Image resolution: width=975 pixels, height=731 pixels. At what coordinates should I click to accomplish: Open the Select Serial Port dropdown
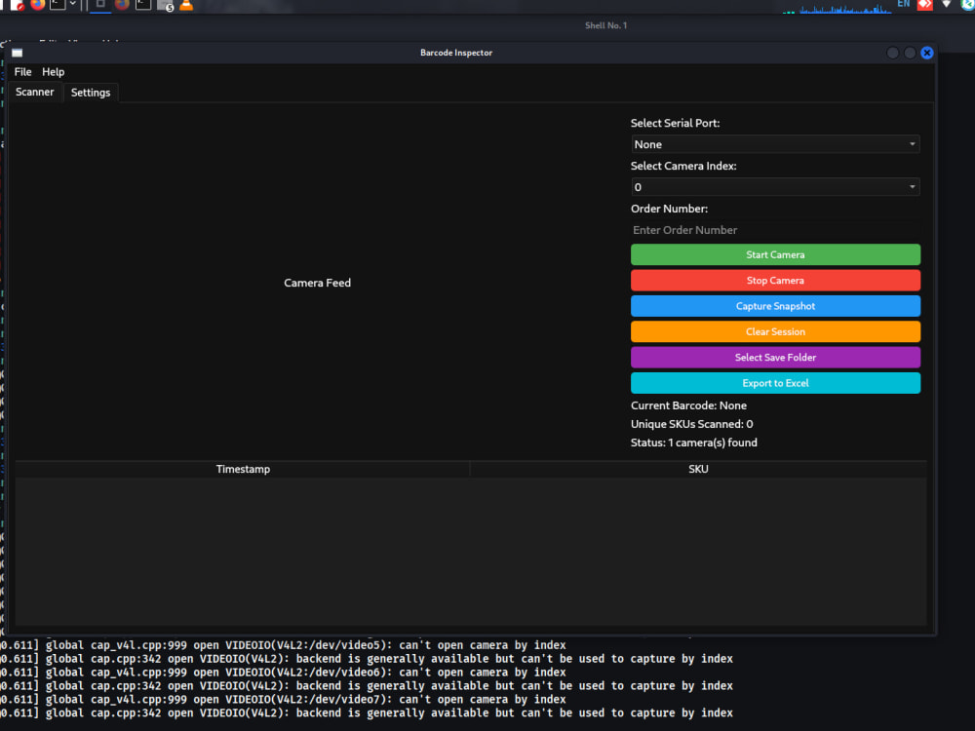[775, 144]
